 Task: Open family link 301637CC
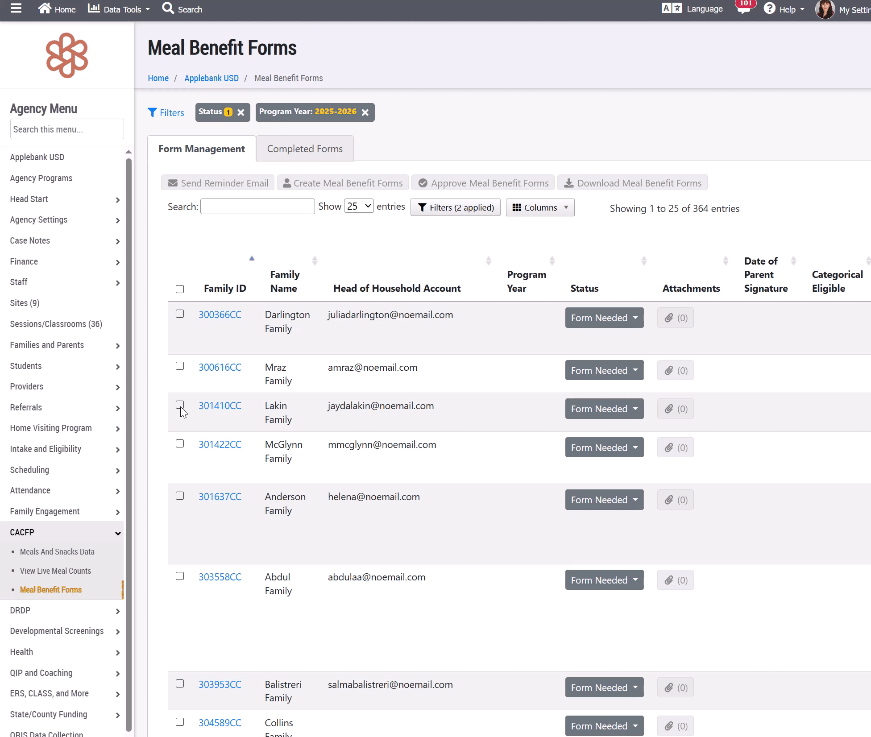[x=220, y=497]
